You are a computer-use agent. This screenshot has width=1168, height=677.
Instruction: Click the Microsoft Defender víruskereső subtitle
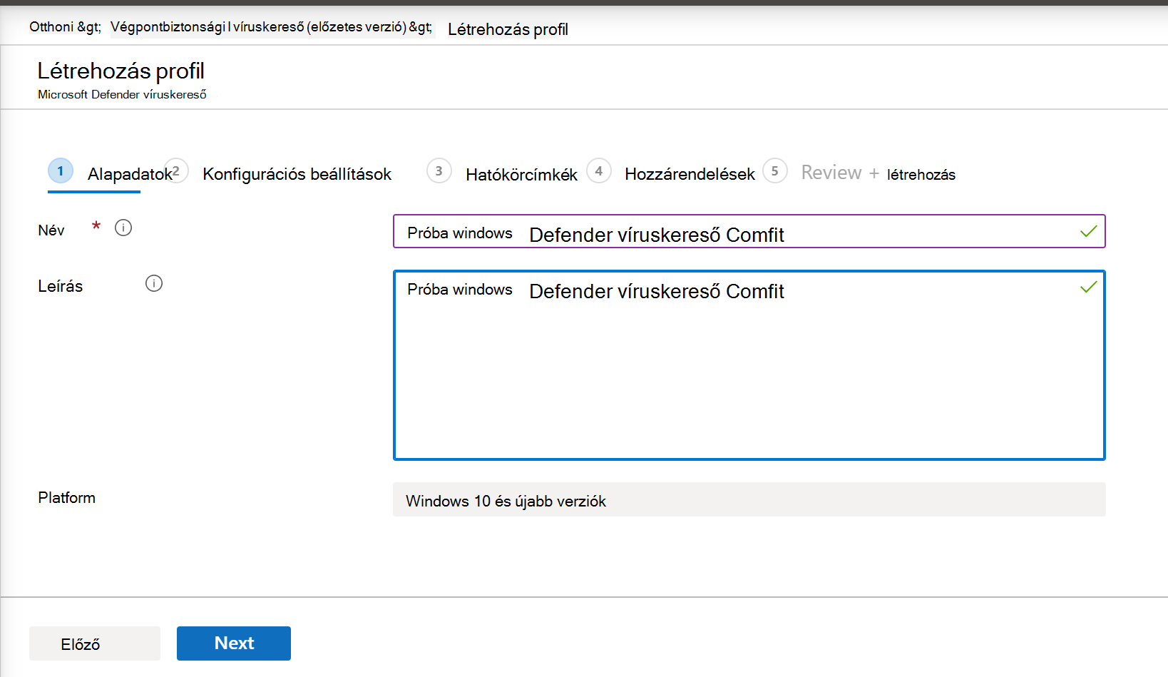click(122, 94)
